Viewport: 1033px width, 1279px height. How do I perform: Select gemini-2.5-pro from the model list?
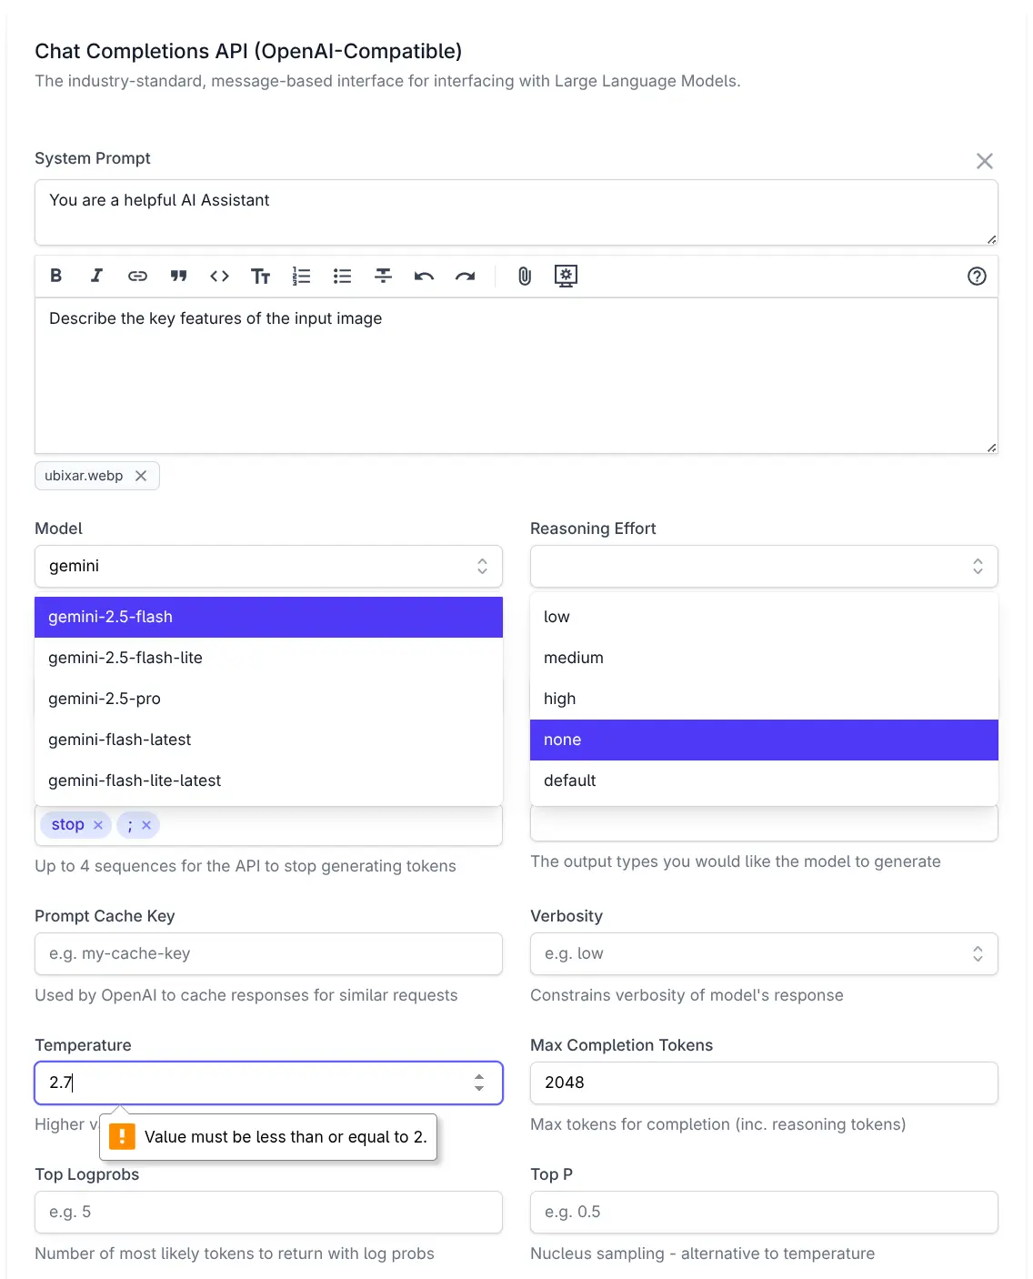[x=105, y=699]
